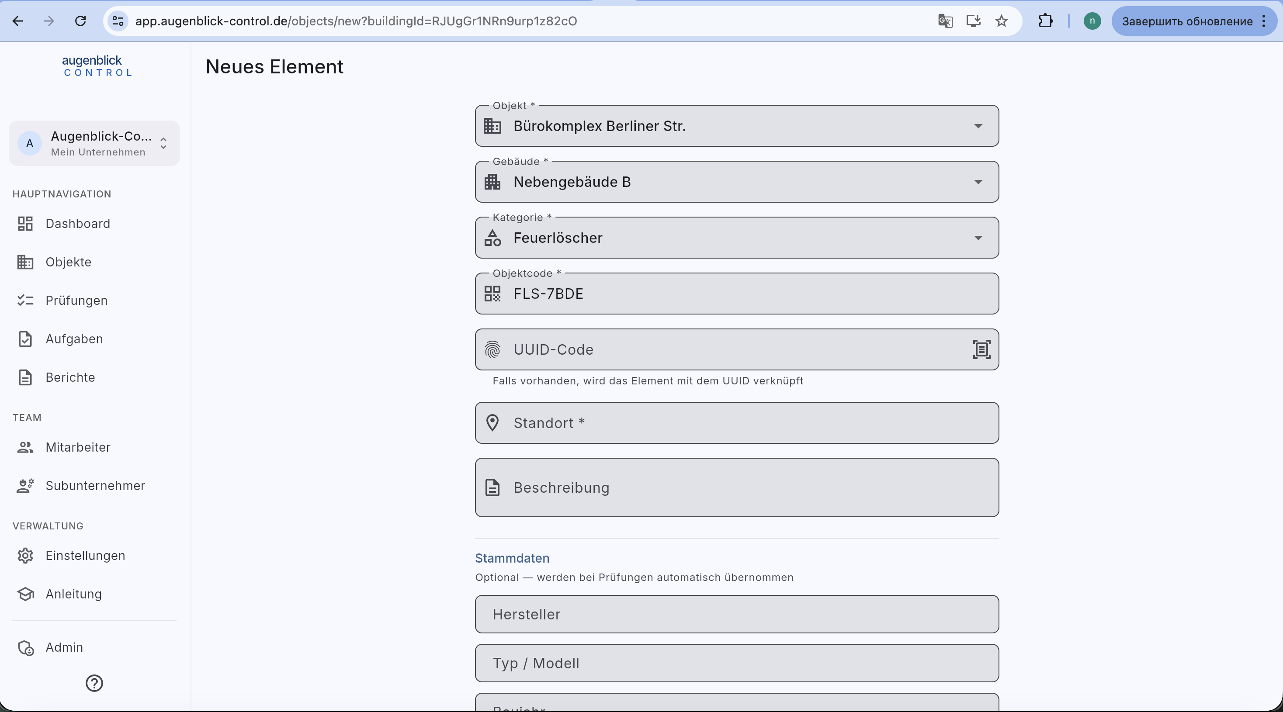Reload the page
The width and height of the screenshot is (1283, 712).
80,21
